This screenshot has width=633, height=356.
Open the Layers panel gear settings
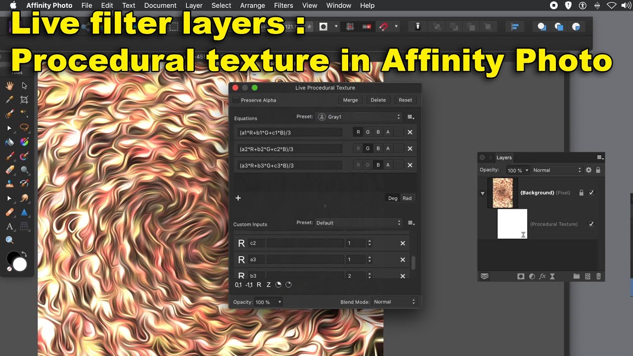click(x=588, y=170)
